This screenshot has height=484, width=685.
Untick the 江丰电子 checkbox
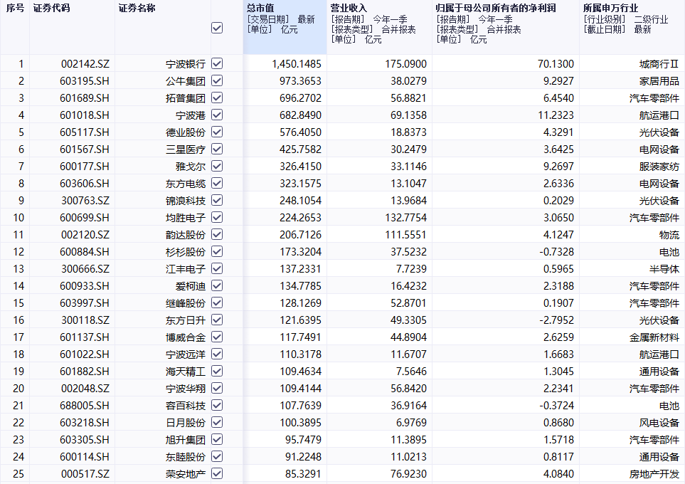(x=217, y=268)
